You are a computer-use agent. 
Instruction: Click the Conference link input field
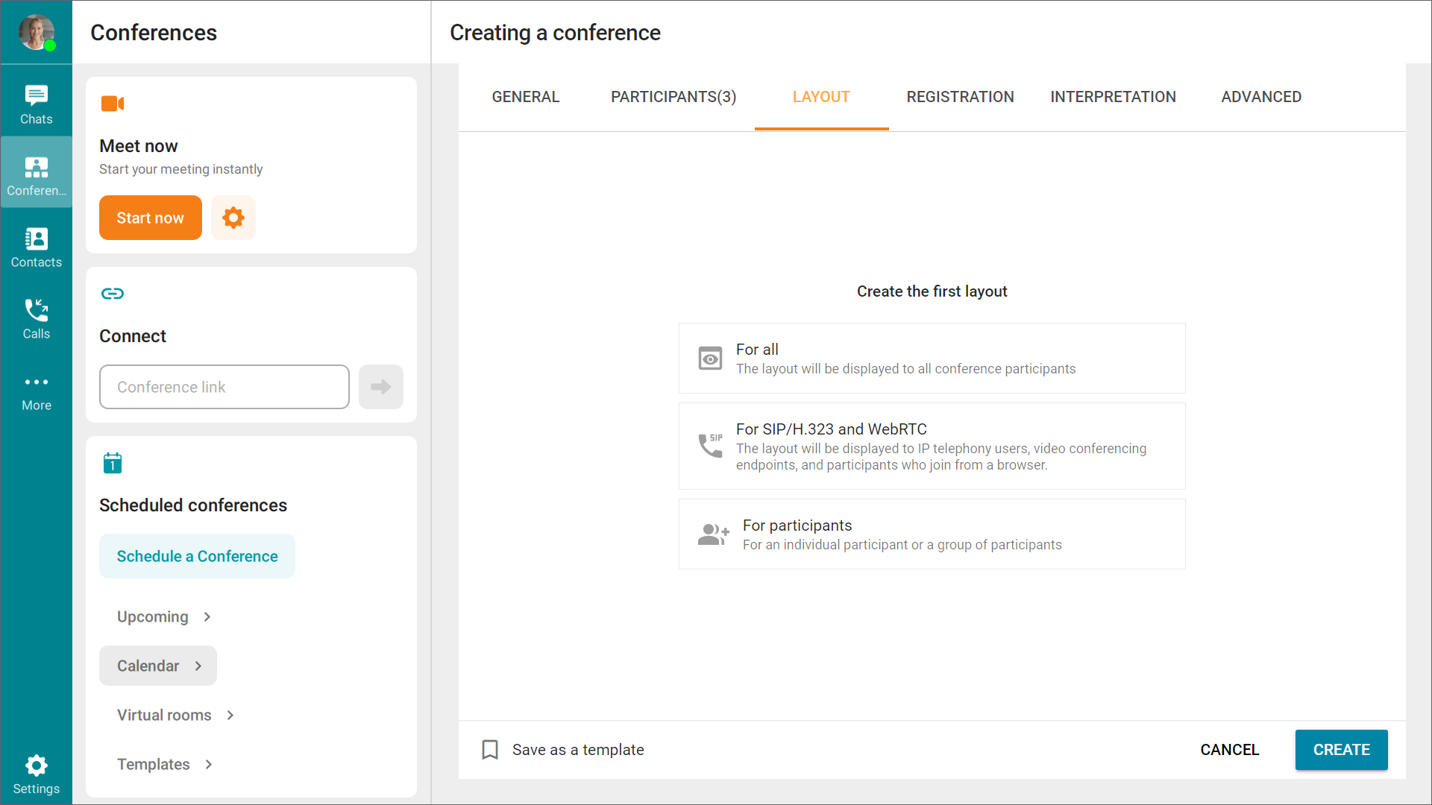point(224,387)
